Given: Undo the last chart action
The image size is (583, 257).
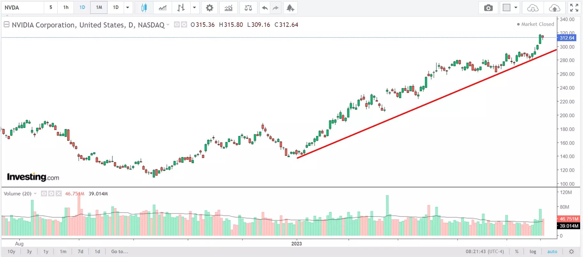Looking at the screenshot, I should (x=265, y=8).
